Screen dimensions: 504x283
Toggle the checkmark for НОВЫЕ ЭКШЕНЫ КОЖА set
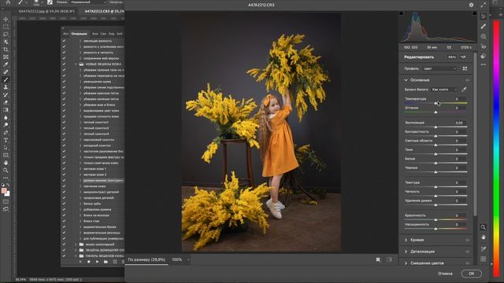(65, 64)
